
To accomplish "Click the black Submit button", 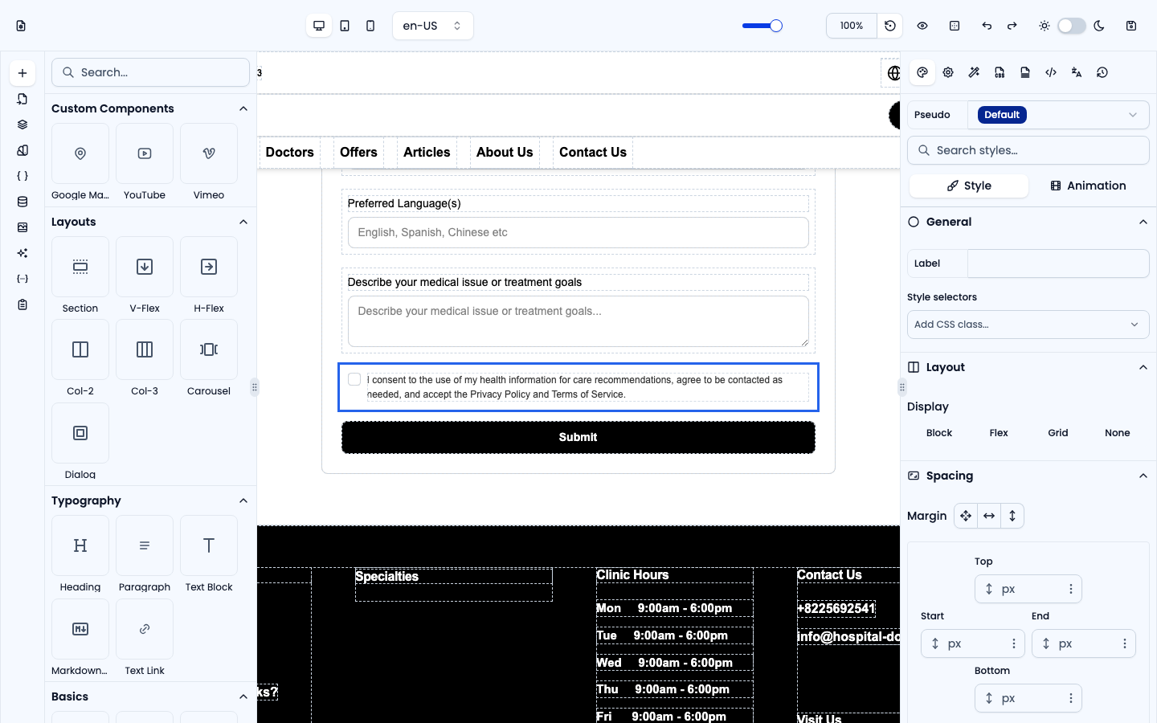I will 578,437.
